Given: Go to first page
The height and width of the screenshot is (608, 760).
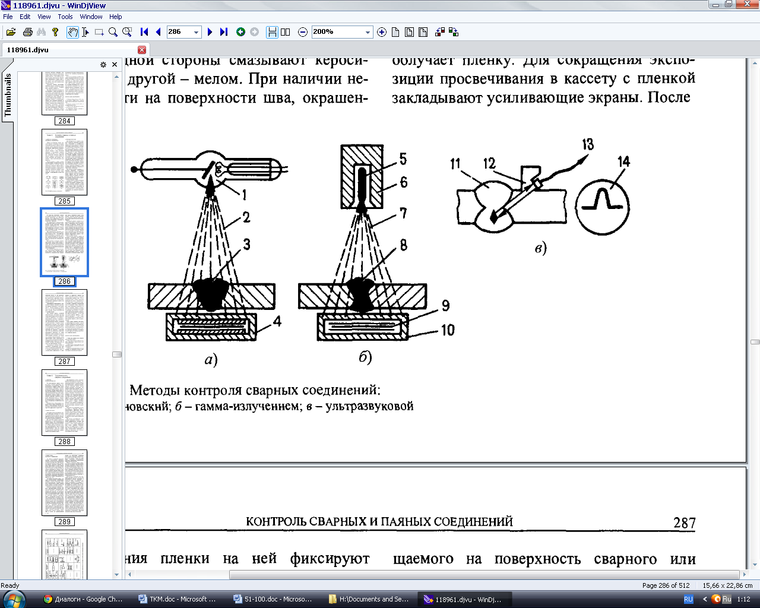Looking at the screenshot, I should click(144, 32).
